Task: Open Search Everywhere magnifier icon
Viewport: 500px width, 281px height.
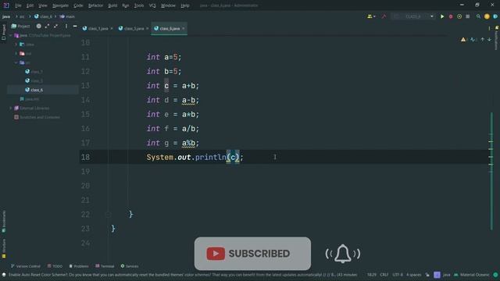Action: [x=478, y=16]
